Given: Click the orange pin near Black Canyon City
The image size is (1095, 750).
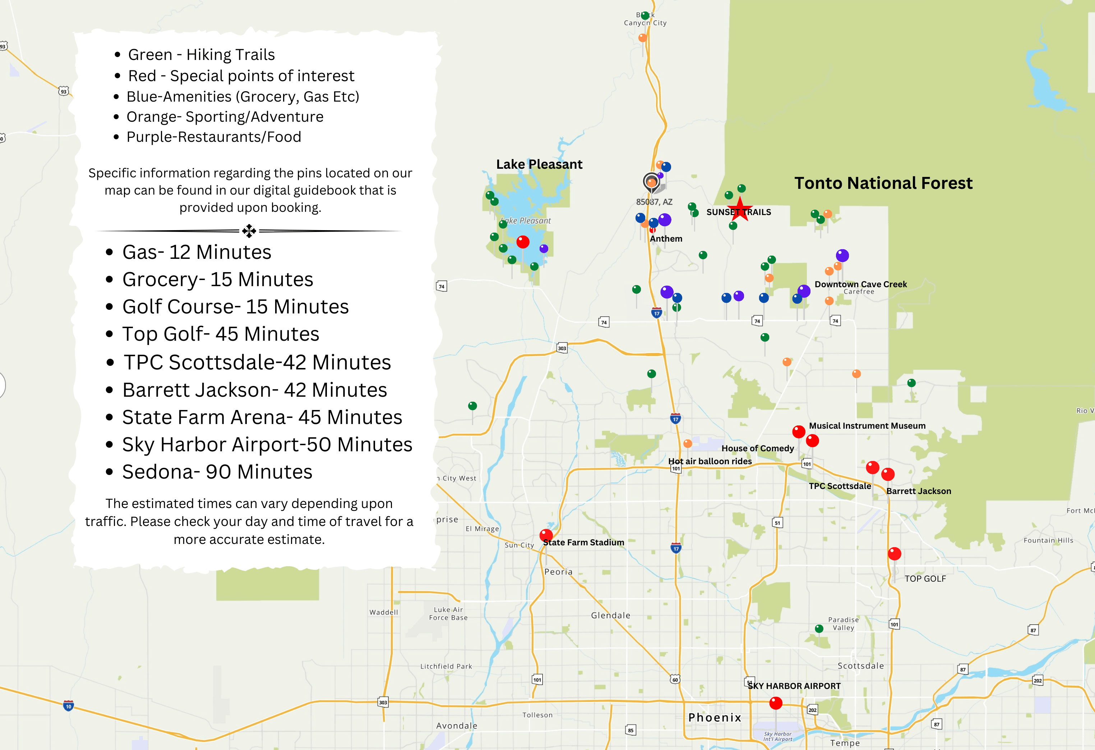Looking at the screenshot, I should pyautogui.click(x=643, y=38).
